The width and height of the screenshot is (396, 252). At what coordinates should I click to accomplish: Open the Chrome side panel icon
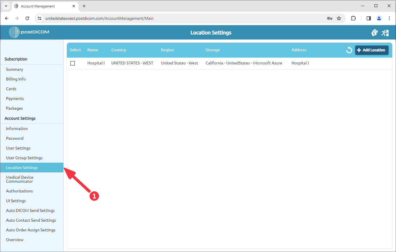[x=368, y=18]
